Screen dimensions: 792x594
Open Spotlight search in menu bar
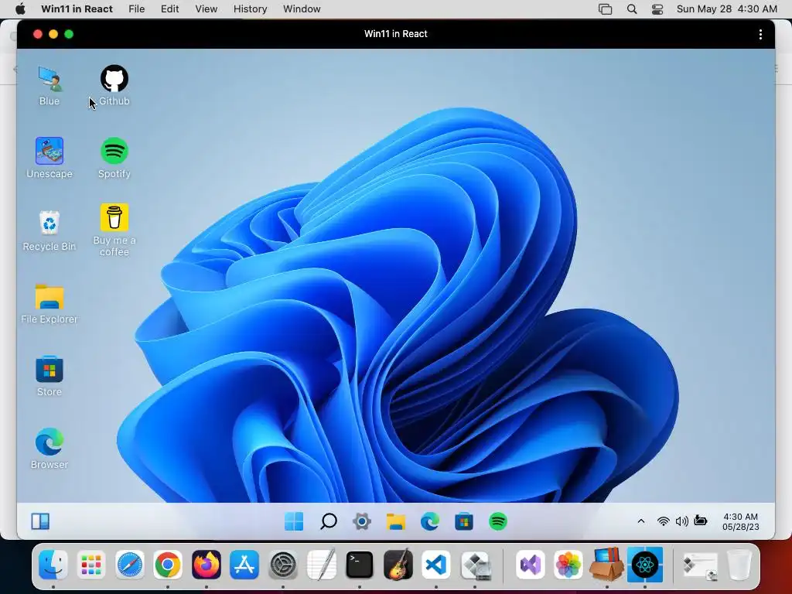click(x=632, y=9)
